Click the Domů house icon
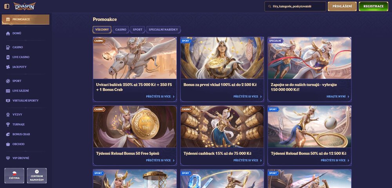The image size is (392, 188). click(x=8, y=33)
